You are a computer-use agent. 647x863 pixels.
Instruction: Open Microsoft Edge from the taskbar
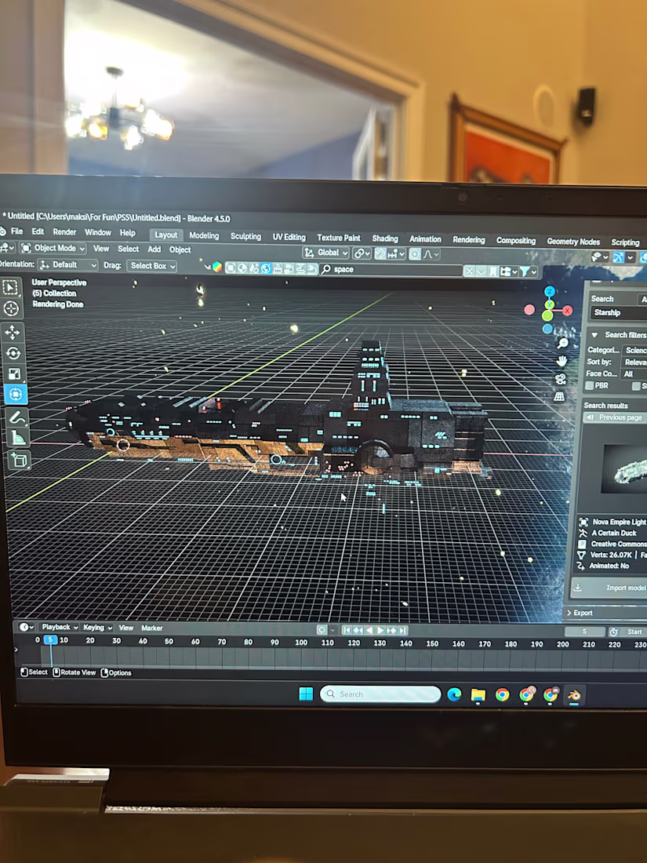454,694
